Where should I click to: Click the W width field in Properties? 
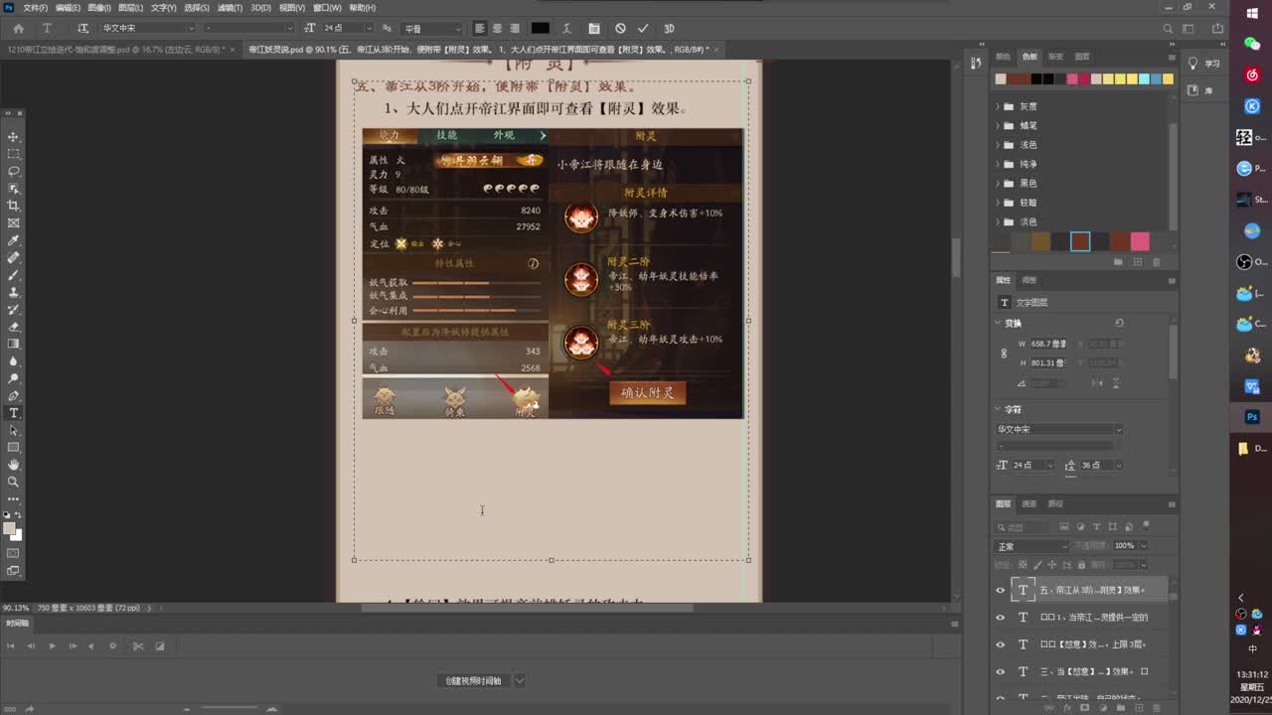pyautogui.click(x=1048, y=344)
